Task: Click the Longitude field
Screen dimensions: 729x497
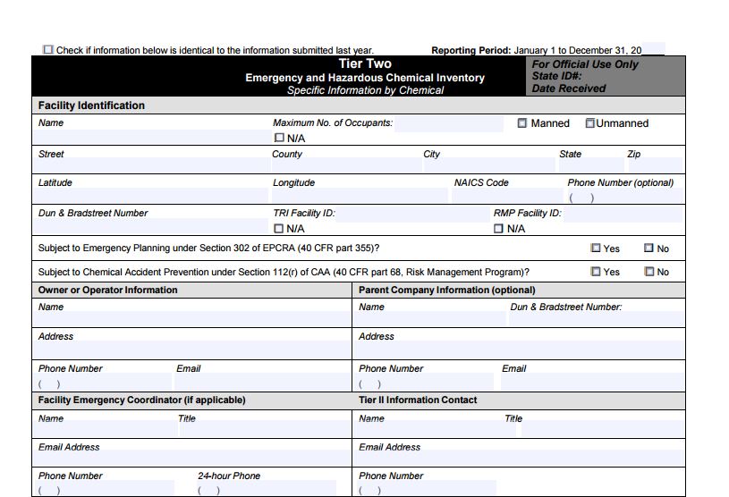Action: tap(360, 195)
